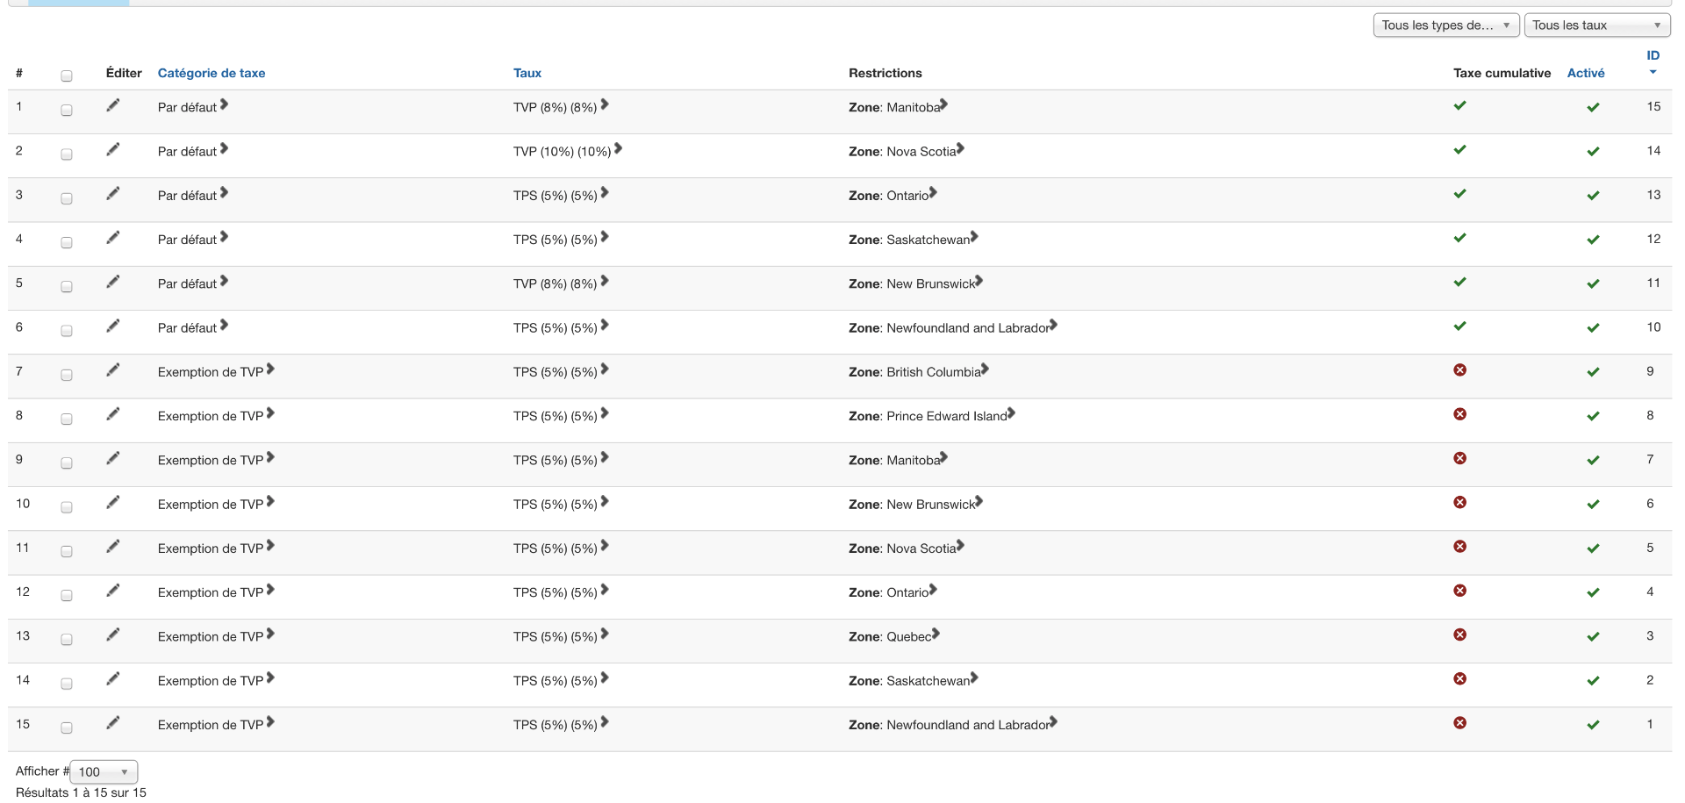Image resolution: width=1685 pixels, height=803 pixels.
Task: Click the green Activé checkmark for ID 15
Action: click(x=1593, y=108)
